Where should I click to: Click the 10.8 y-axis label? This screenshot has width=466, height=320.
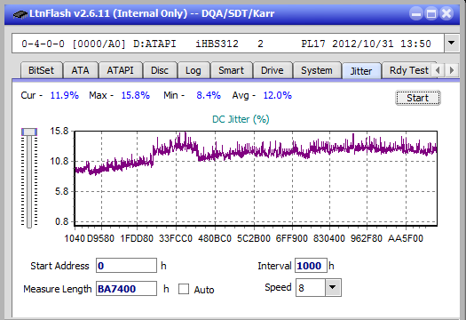59,162
